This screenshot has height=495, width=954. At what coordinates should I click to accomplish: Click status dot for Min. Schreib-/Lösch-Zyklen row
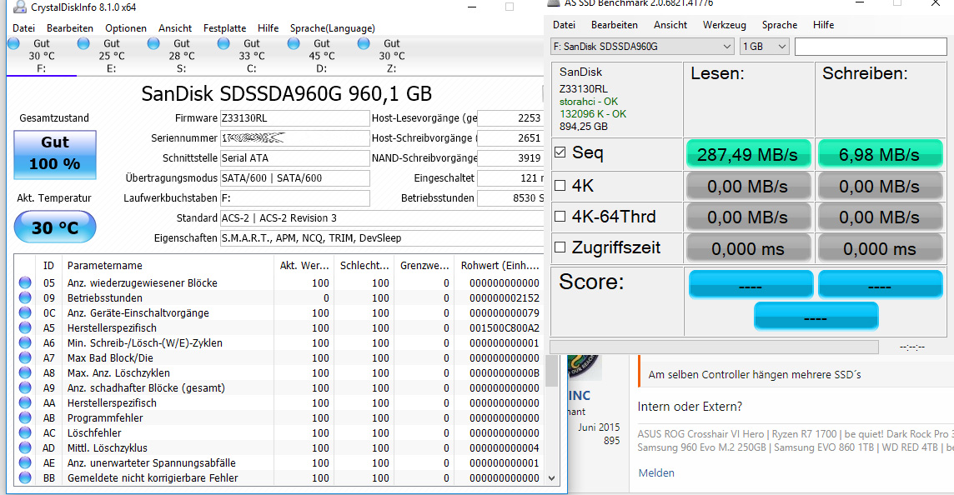point(25,343)
